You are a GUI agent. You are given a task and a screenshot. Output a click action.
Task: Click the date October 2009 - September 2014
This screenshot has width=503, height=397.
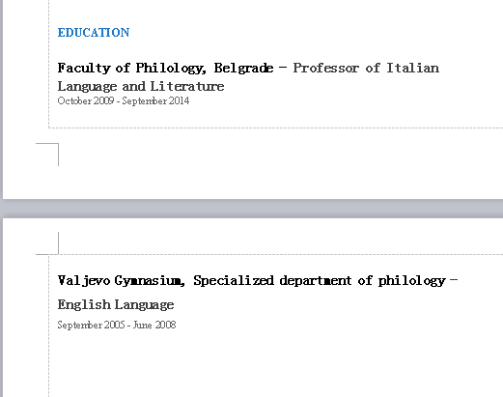pyautogui.click(x=124, y=100)
